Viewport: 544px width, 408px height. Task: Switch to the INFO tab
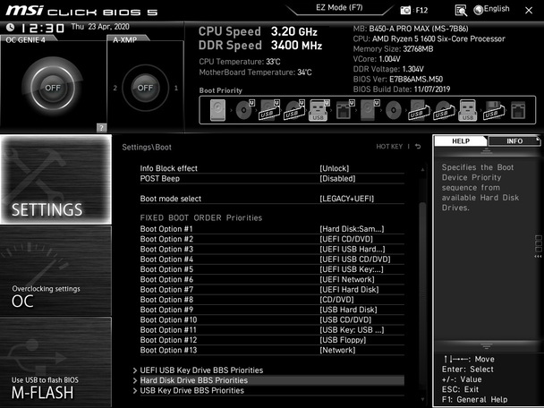(514, 141)
